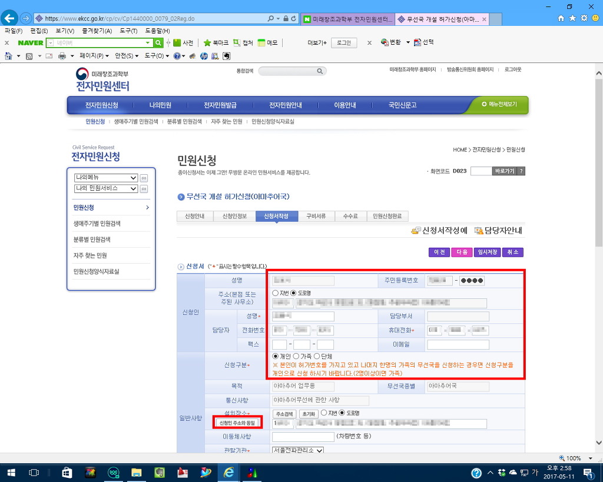Expand the 나의메뉴 dropdown
The image size is (603, 482).
pyautogui.click(x=106, y=178)
